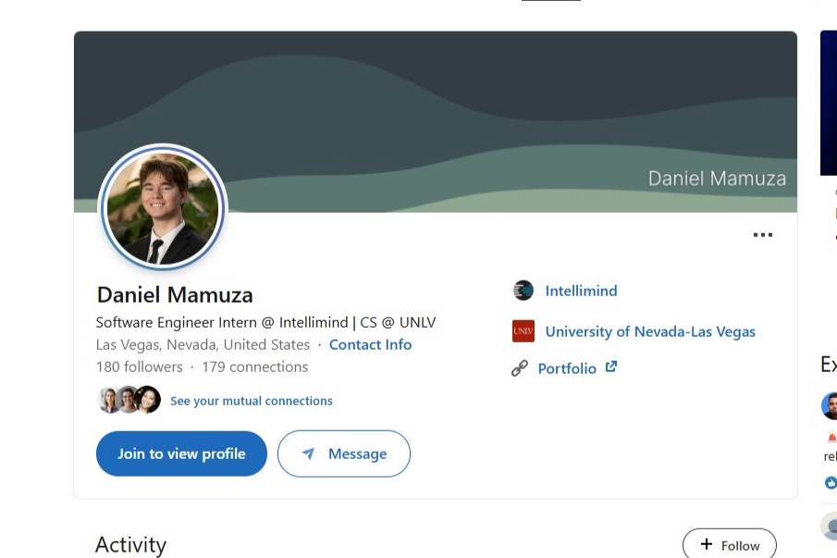The height and width of the screenshot is (558, 837).
Task: Click See your mutual connections link
Action: [252, 401]
